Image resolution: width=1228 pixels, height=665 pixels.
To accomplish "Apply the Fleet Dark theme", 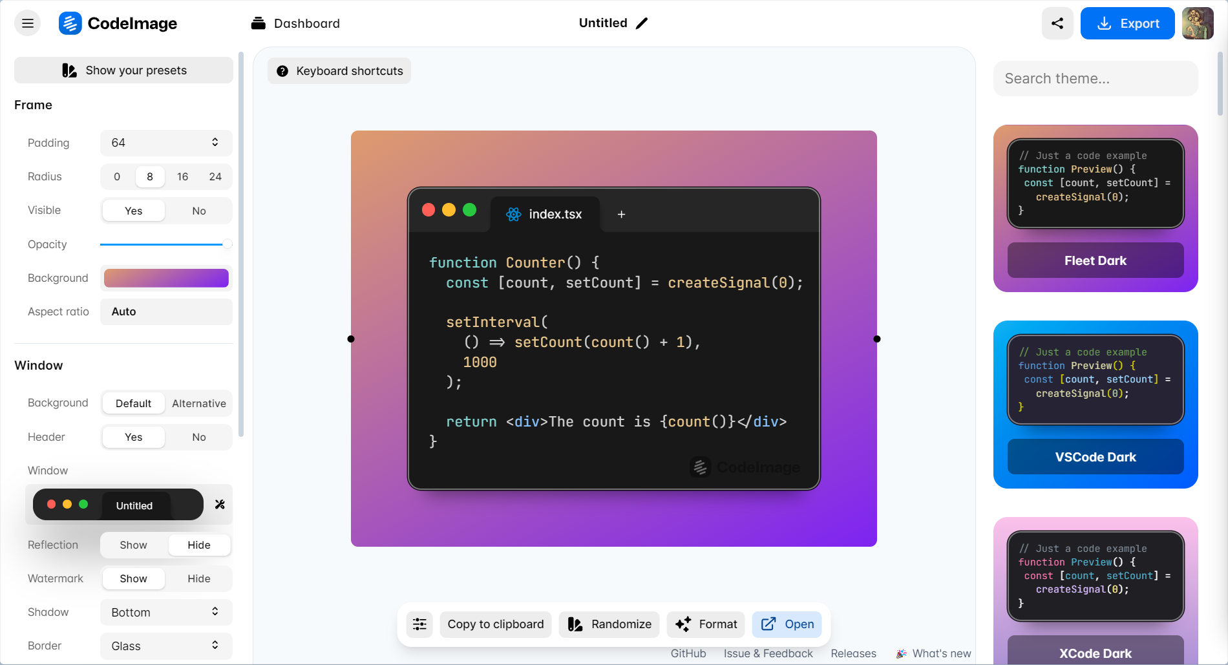I will pyautogui.click(x=1096, y=260).
